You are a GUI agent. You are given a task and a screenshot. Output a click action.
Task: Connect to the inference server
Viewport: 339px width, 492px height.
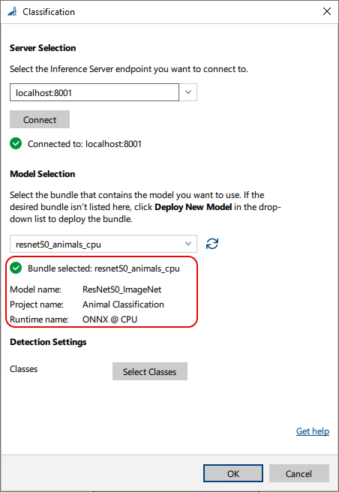pos(40,119)
